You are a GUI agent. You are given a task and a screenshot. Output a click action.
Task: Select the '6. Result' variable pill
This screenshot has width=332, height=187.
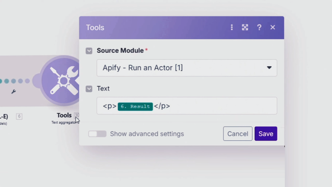[135, 106]
